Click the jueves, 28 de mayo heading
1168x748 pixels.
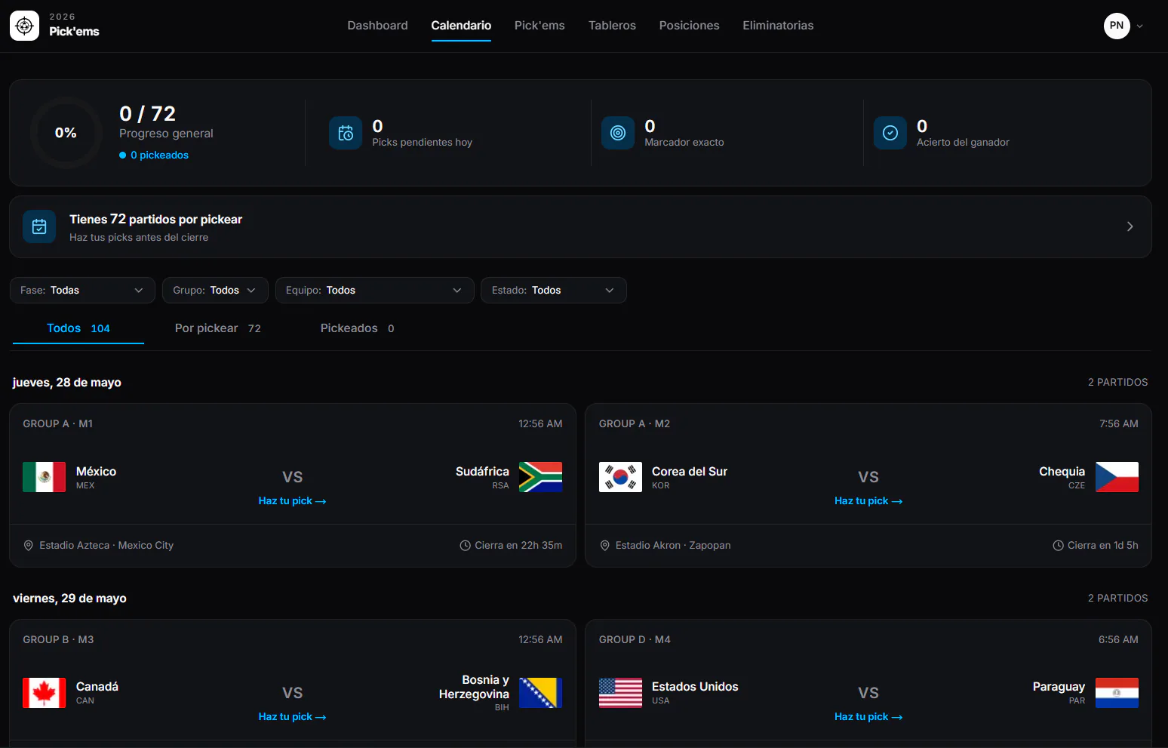pyautogui.click(x=67, y=383)
